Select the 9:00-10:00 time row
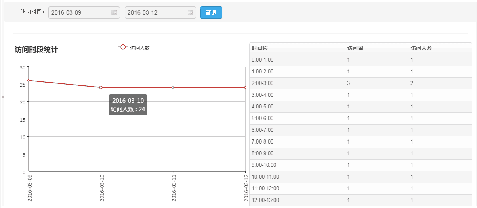This screenshot has width=477, height=208. coord(361,165)
